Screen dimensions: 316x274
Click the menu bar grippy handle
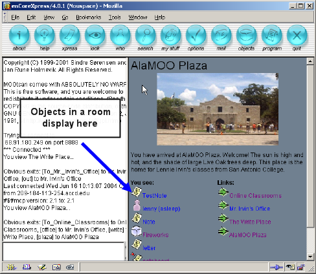coord(5,17)
